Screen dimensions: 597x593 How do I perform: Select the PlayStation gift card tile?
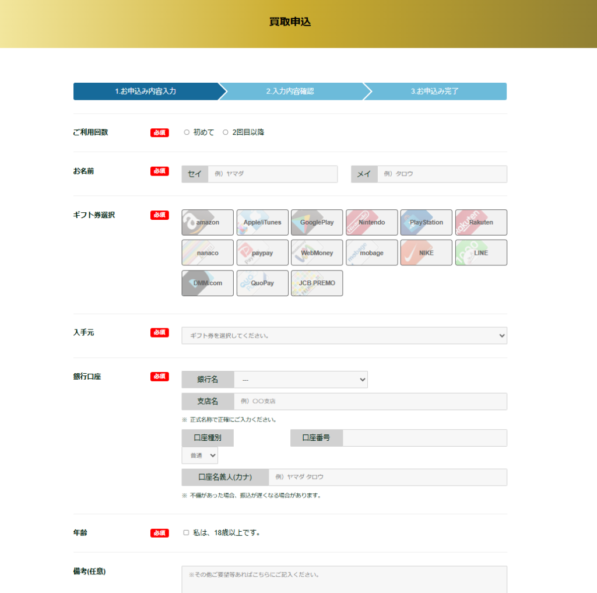[x=426, y=222]
